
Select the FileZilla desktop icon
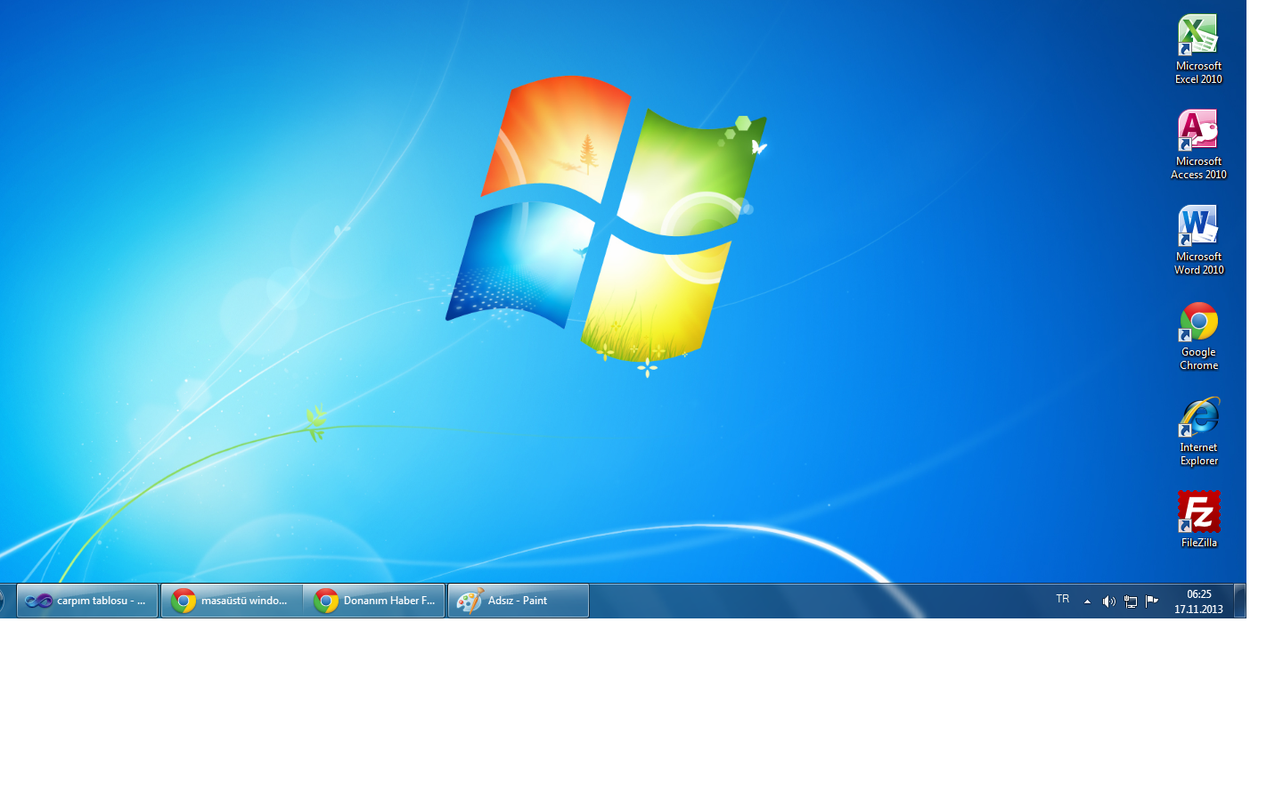click(1198, 519)
